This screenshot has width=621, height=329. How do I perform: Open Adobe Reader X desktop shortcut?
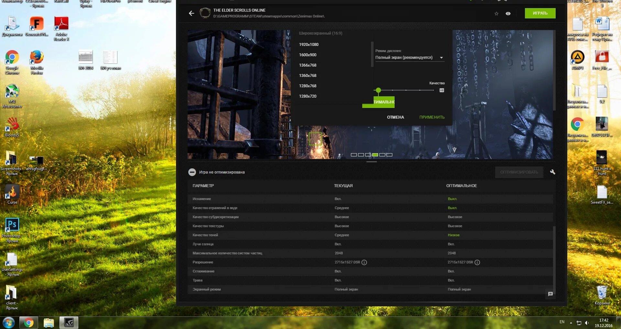tap(61, 29)
